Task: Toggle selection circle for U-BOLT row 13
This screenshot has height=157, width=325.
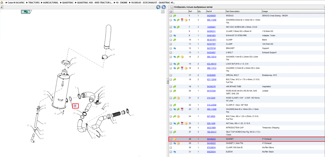Action: click(171, 52)
